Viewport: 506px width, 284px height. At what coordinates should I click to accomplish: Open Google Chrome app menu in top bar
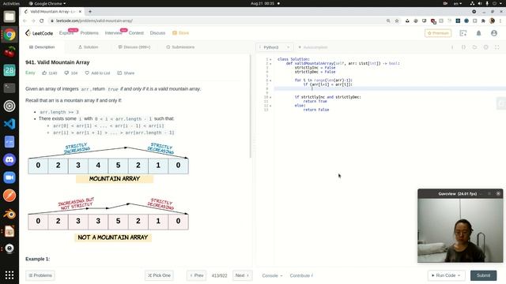click(x=47, y=3)
